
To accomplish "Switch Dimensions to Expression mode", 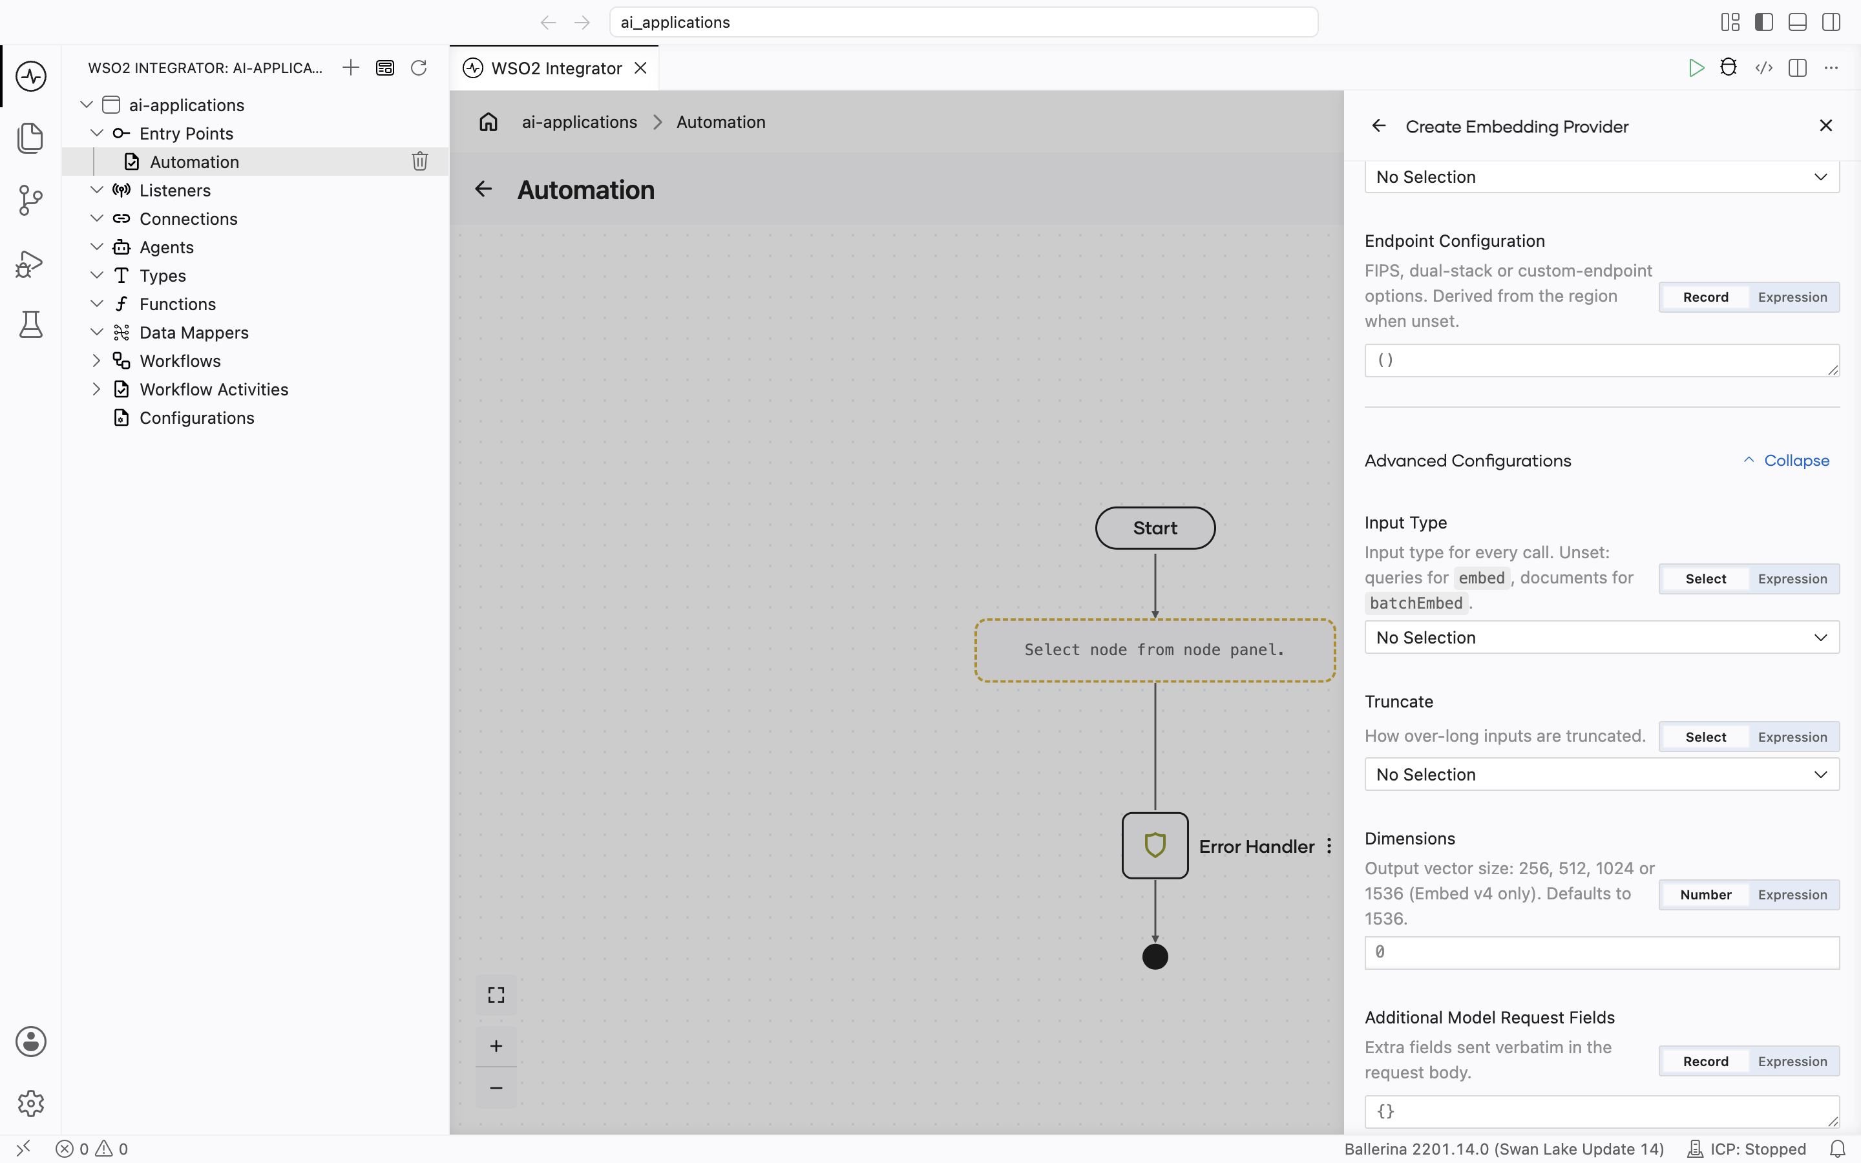I will pyautogui.click(x=1793, y=895).
